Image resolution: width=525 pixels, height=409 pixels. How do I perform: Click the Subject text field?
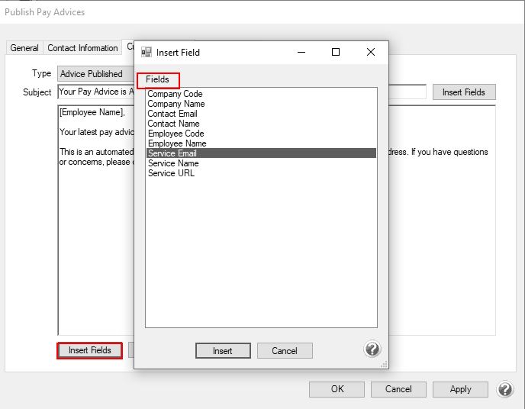pos(95,92)
